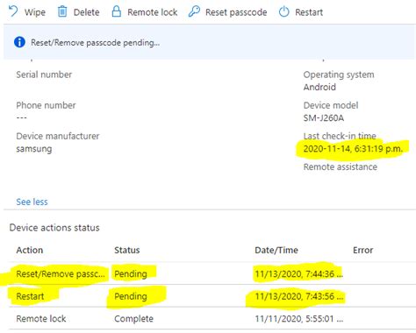Click the Action column header
The image size is (416, 333).
(x=30, y=250)
